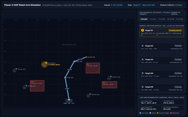Click the white Joints legend swatch
This screenshot has height=117, width=188.
click(x=150, y=113)
